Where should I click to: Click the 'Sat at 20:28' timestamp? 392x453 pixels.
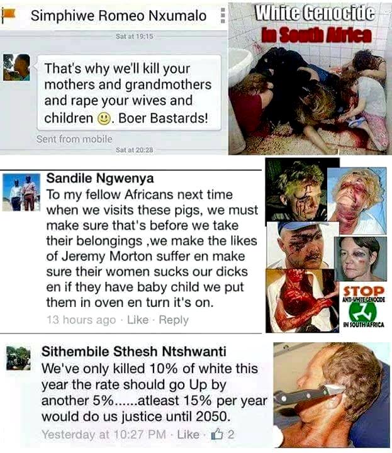tap(134, 150)
